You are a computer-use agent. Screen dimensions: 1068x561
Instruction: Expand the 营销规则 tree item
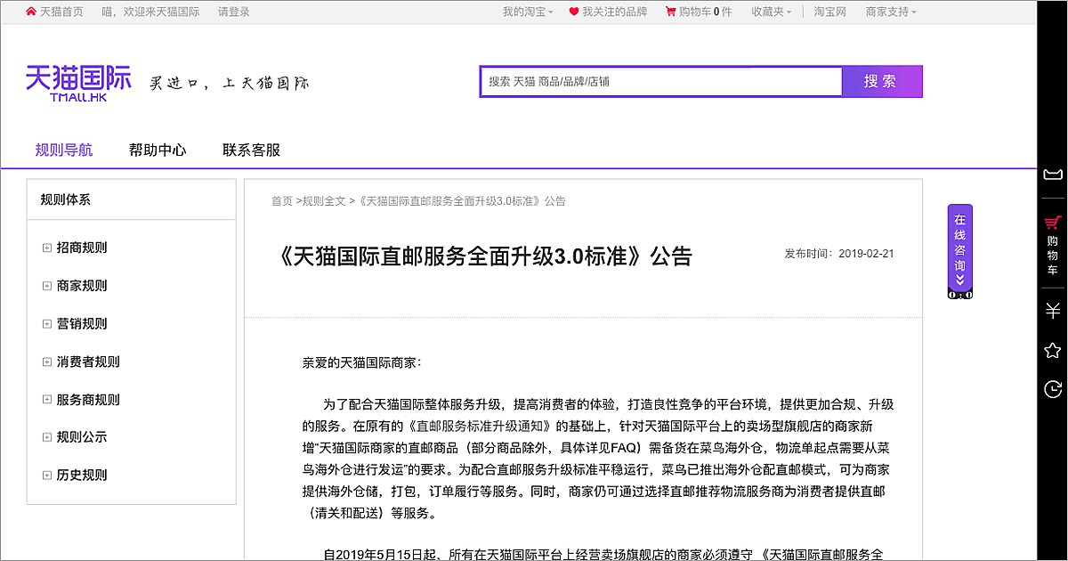[x=47, y=324]
